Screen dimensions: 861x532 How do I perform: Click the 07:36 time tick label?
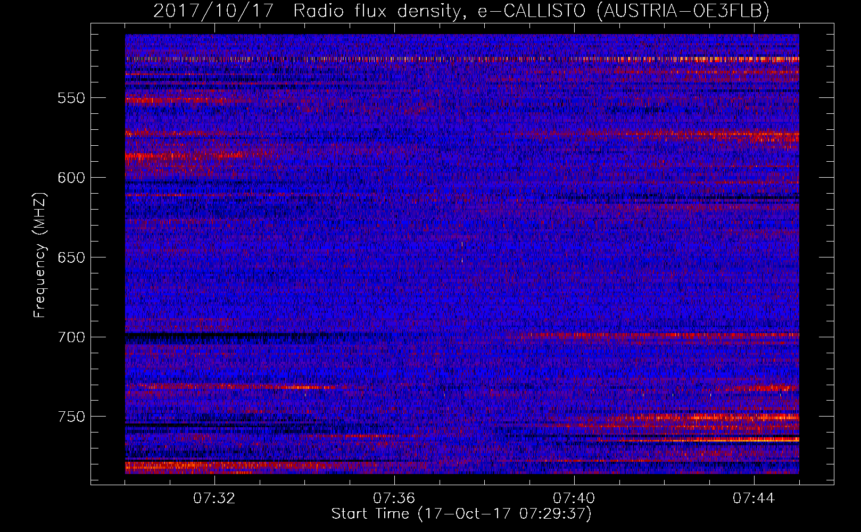(x=394, y=498)
